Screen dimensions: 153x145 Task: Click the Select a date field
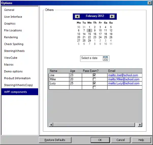tap(91, 58)
